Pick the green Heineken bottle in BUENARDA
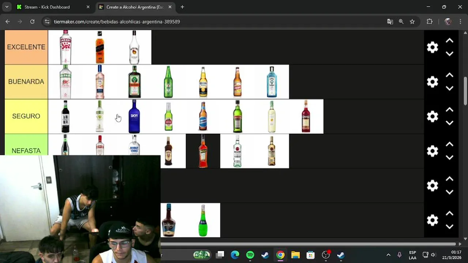The image size is (468, 263). (169, 82)
